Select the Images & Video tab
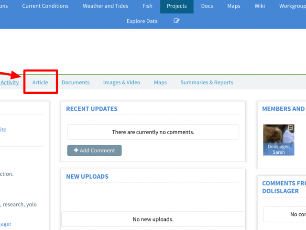This screenshot has height=230, width=306. 121,82
